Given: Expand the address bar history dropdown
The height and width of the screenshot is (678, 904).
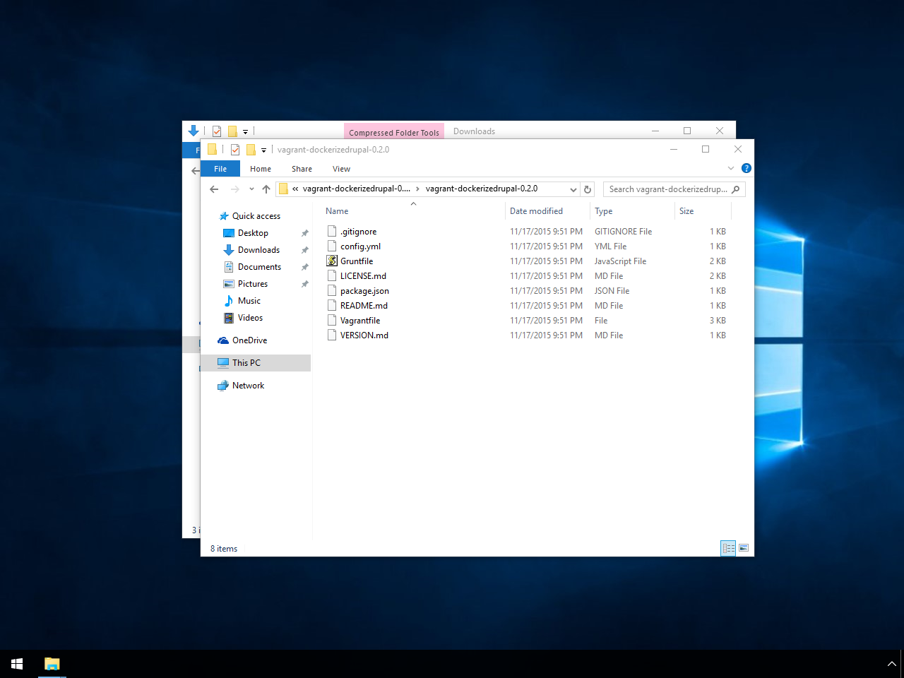Looking at the screenshot, I should (573, 189).
